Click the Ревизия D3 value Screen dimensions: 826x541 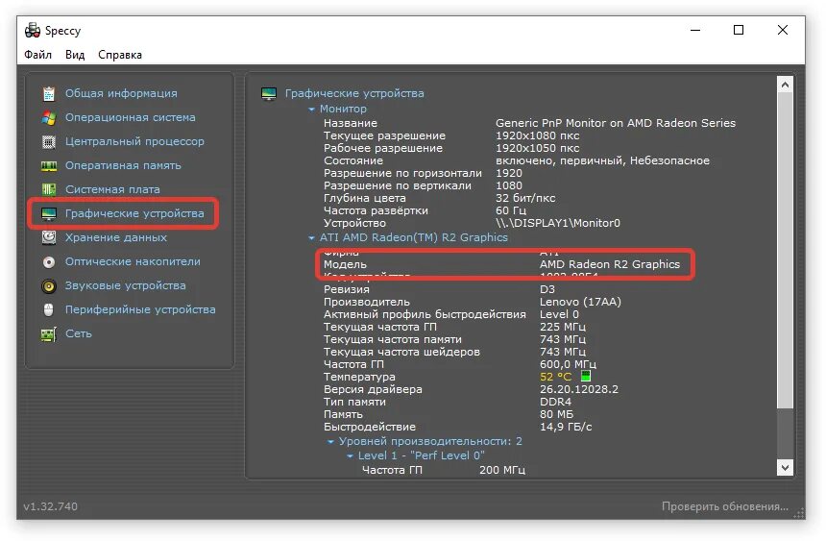pyautogui.click(x=547, y=289)
